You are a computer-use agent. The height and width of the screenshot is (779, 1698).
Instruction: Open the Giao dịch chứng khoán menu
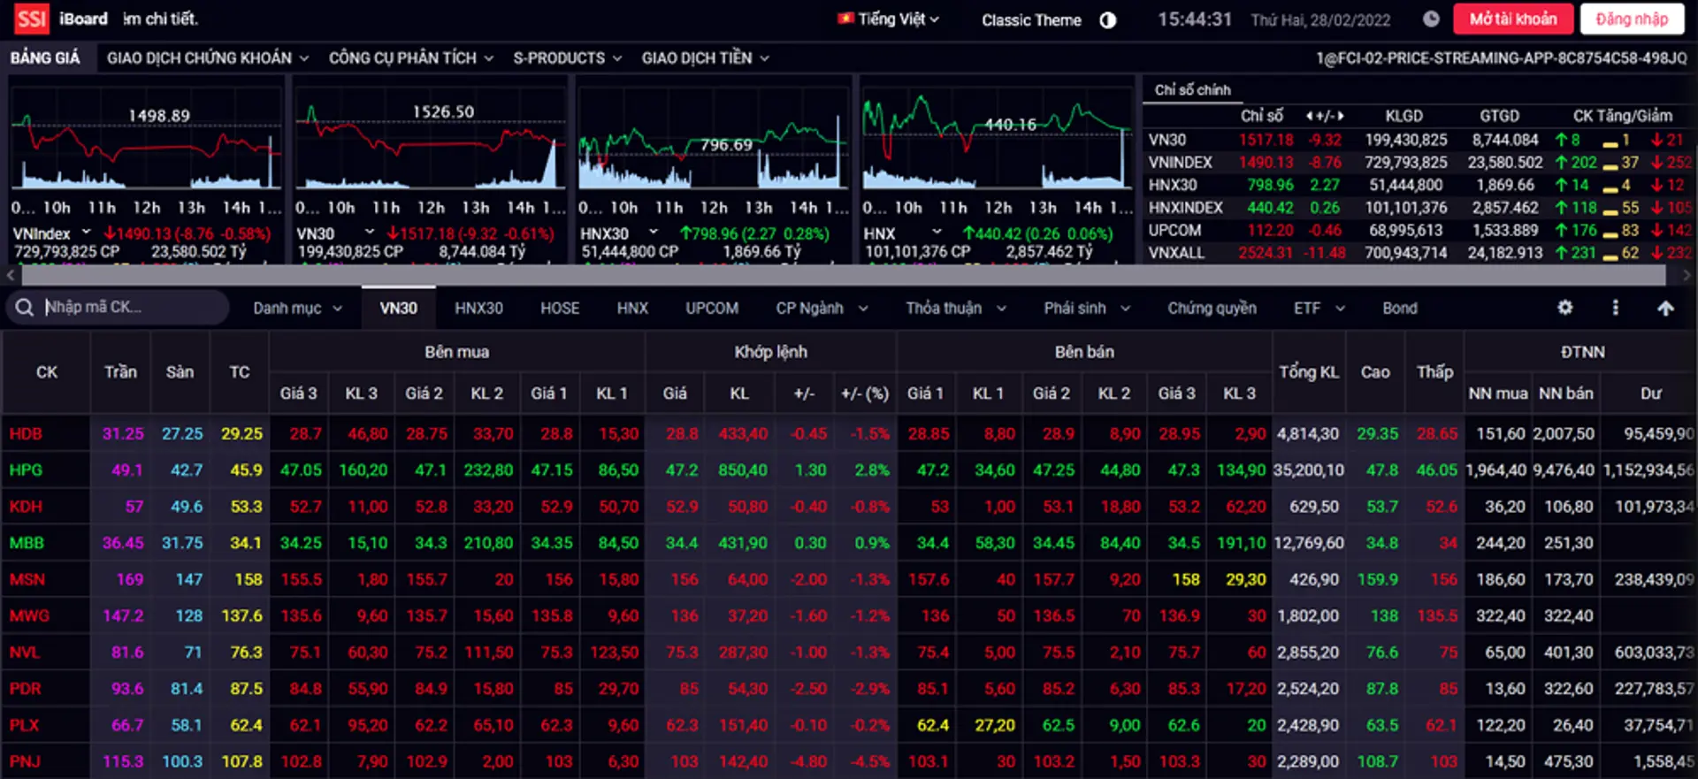pos(208,58)
